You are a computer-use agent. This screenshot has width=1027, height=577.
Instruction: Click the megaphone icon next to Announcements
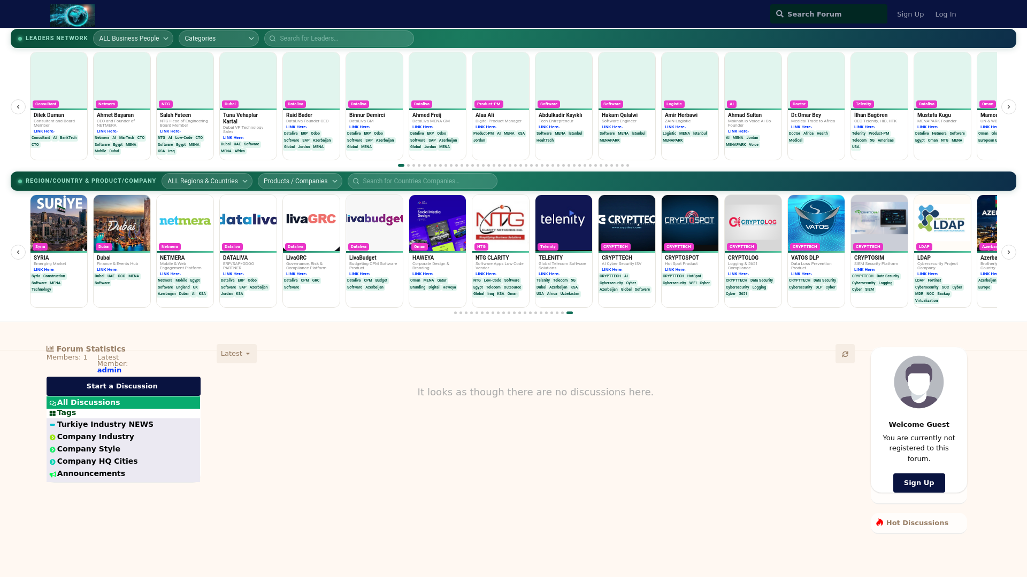coord(52,474)
